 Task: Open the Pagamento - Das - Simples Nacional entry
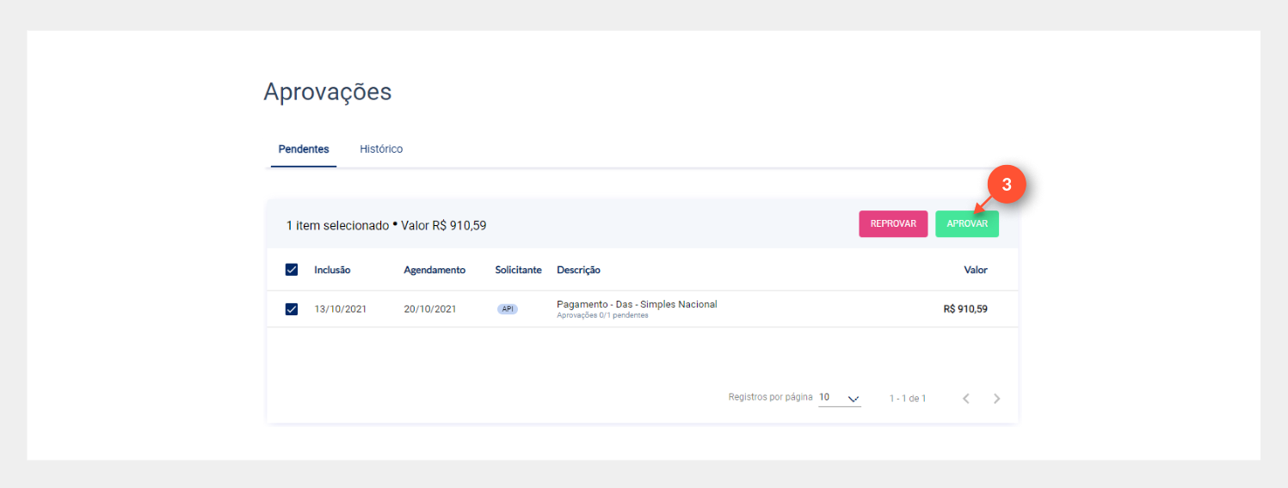[637, 304]
